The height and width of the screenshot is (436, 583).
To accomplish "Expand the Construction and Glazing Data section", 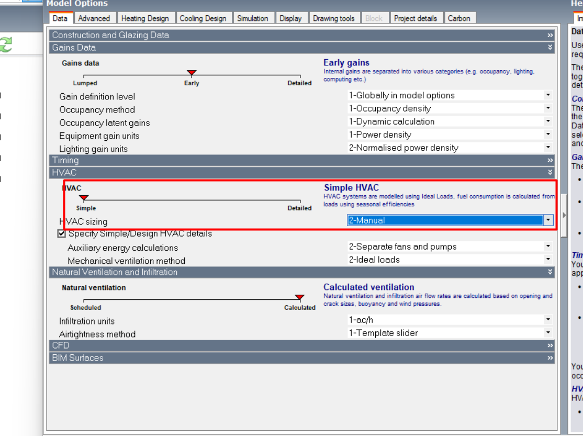I will [x=301, y=35].
